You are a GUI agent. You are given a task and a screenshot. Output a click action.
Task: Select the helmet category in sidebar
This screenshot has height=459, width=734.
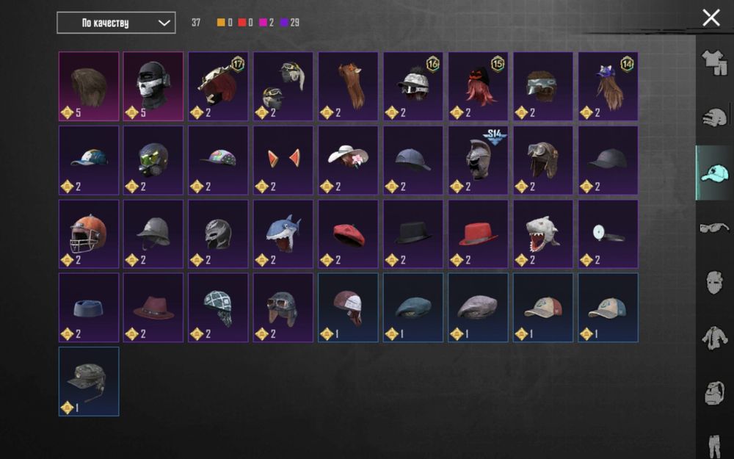tap(714, 117)
